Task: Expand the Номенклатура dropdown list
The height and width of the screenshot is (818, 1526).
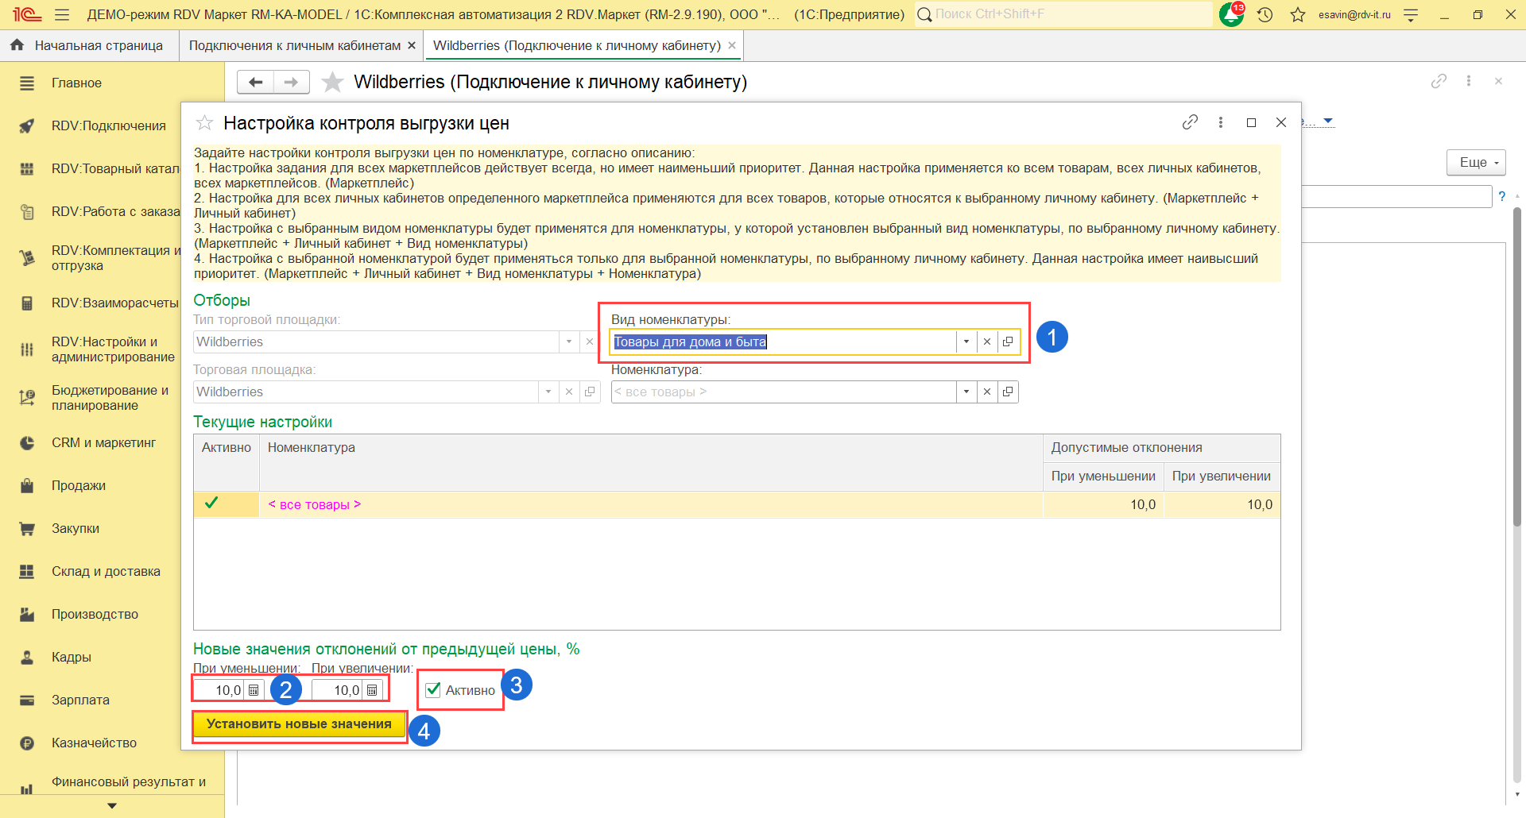Action: (x=966, y=392)
